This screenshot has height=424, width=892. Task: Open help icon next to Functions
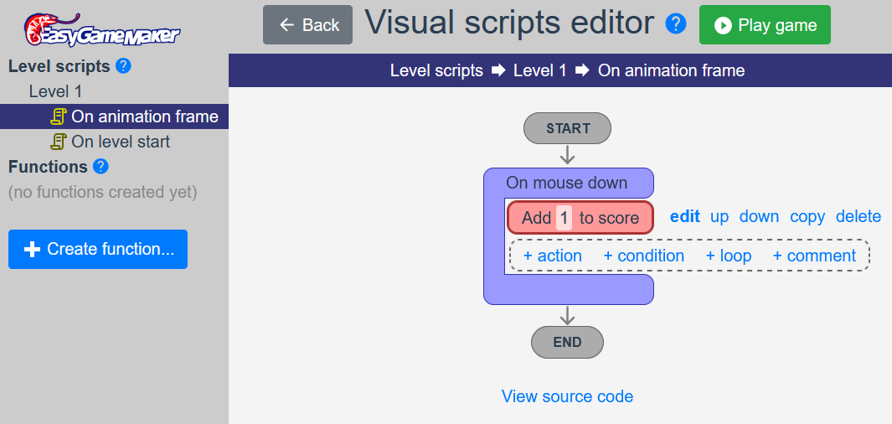click(101, 167)
